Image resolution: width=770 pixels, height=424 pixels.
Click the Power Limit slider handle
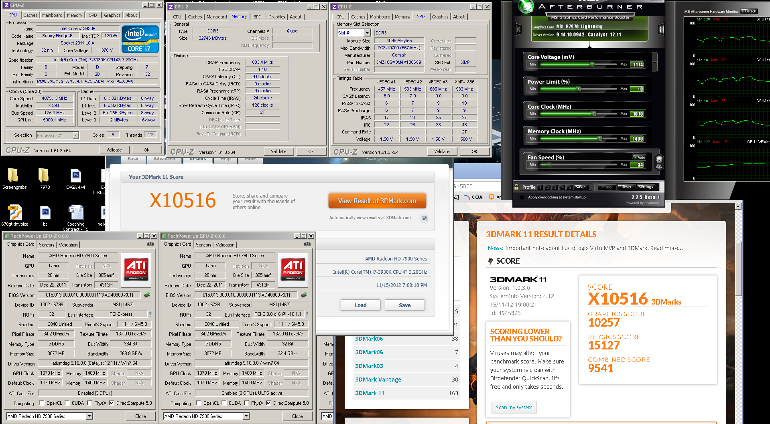pyautogui.click(x=579, y=89)
